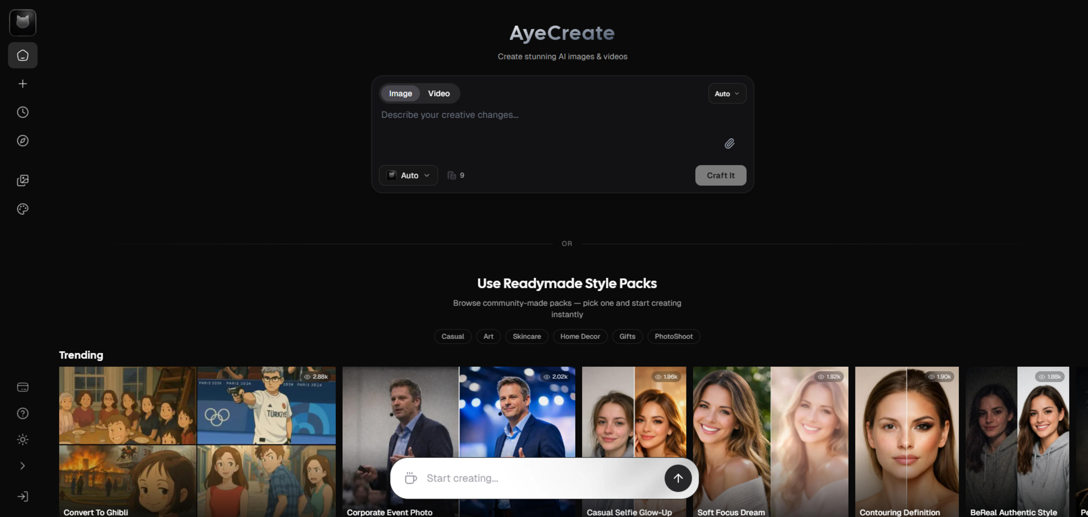This screenshot has height=517, width=1088.
Task: Click the 1.92k views badge
Action: tap(829, 377)
